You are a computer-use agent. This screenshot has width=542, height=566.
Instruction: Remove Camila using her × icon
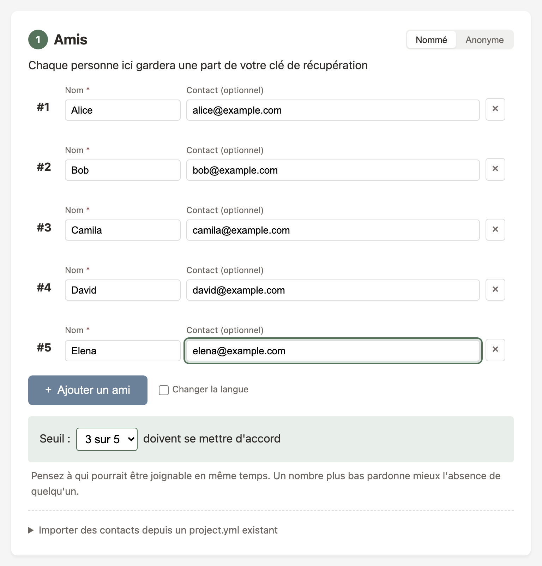click(x=495, y=230)
